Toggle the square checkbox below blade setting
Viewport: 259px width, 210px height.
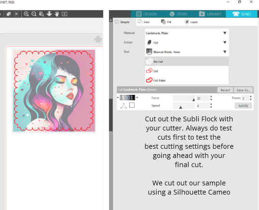(132, 105)
